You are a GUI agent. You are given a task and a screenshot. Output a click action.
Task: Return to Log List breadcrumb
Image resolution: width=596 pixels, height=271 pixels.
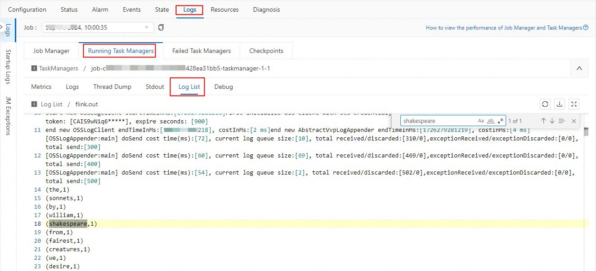[52, 104]
